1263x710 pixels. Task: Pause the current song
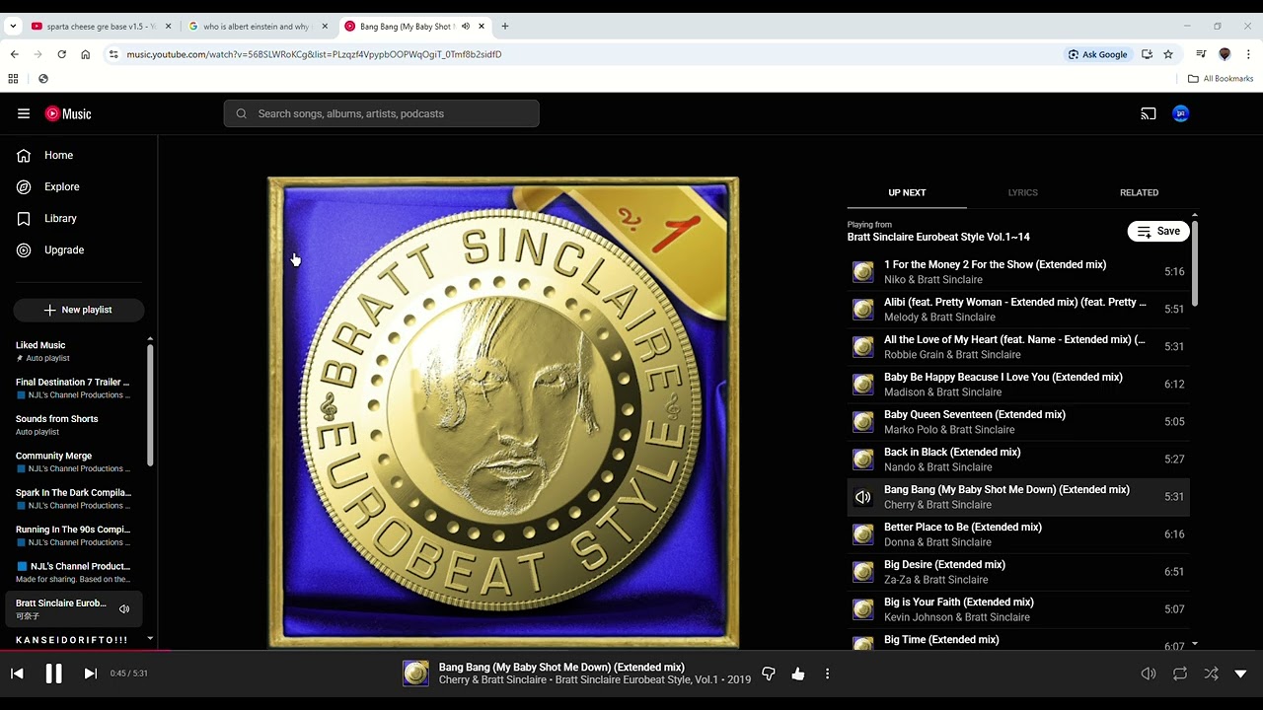click(x=53, y=674)
